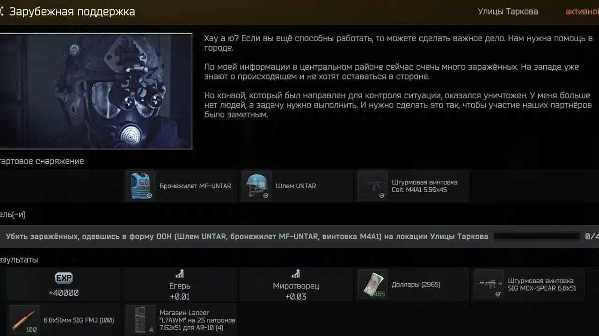Click the Егерь reputation chart icon

click(180, 274)
